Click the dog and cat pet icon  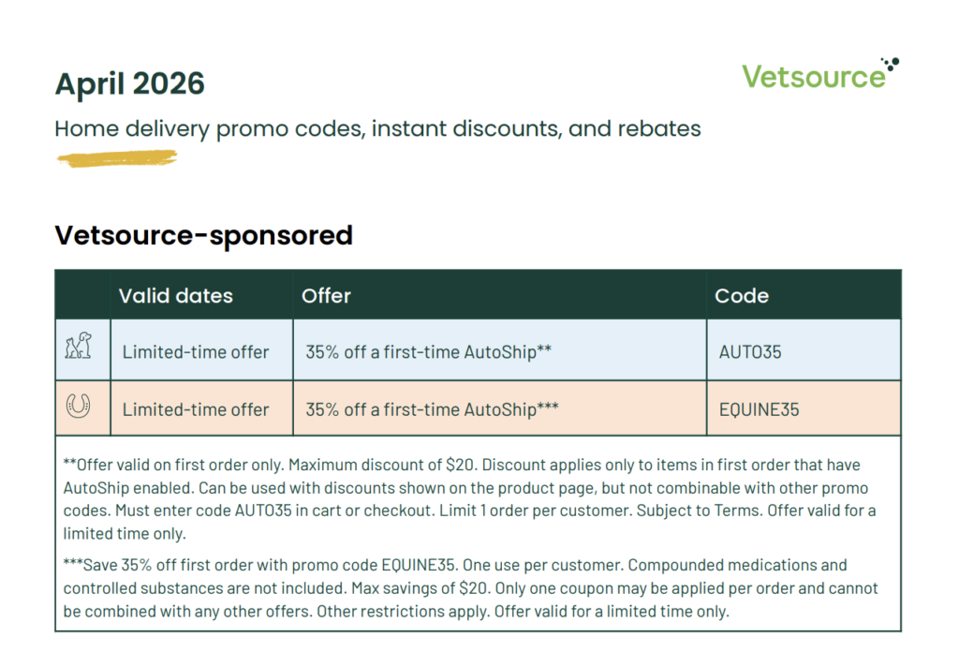pyautogui.click(x=79, y=348)
